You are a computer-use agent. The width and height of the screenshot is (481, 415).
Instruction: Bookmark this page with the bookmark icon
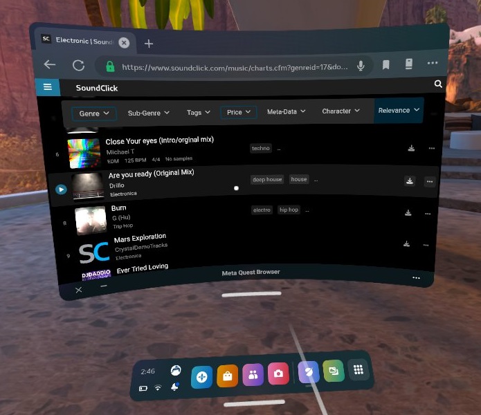pyautogui.click(x=386, y=65)
